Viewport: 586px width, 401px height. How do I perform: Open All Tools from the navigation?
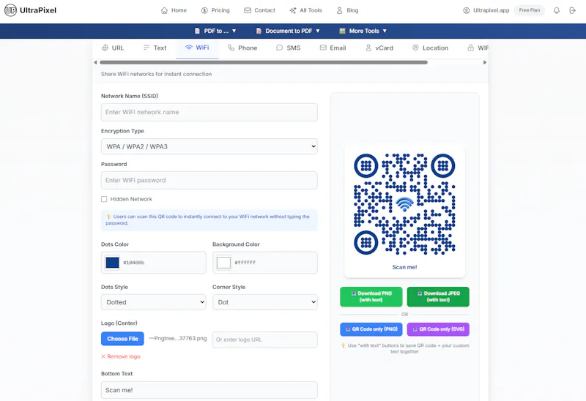[x=305, y=10]
